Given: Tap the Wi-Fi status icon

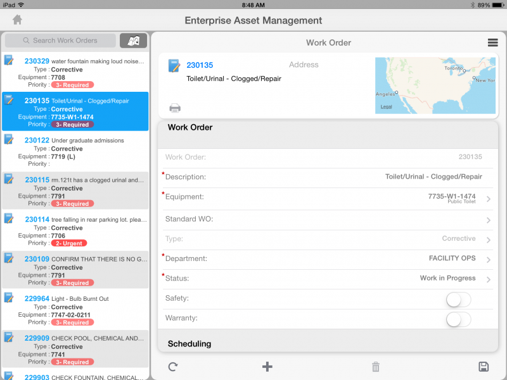Looking at the screenshot, I should pyautogui.click(x=21, y=5).
